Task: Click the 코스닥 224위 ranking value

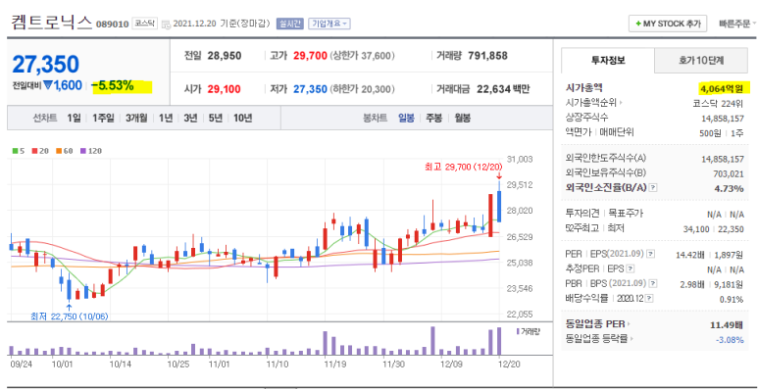Action: (x=718, y=103)
